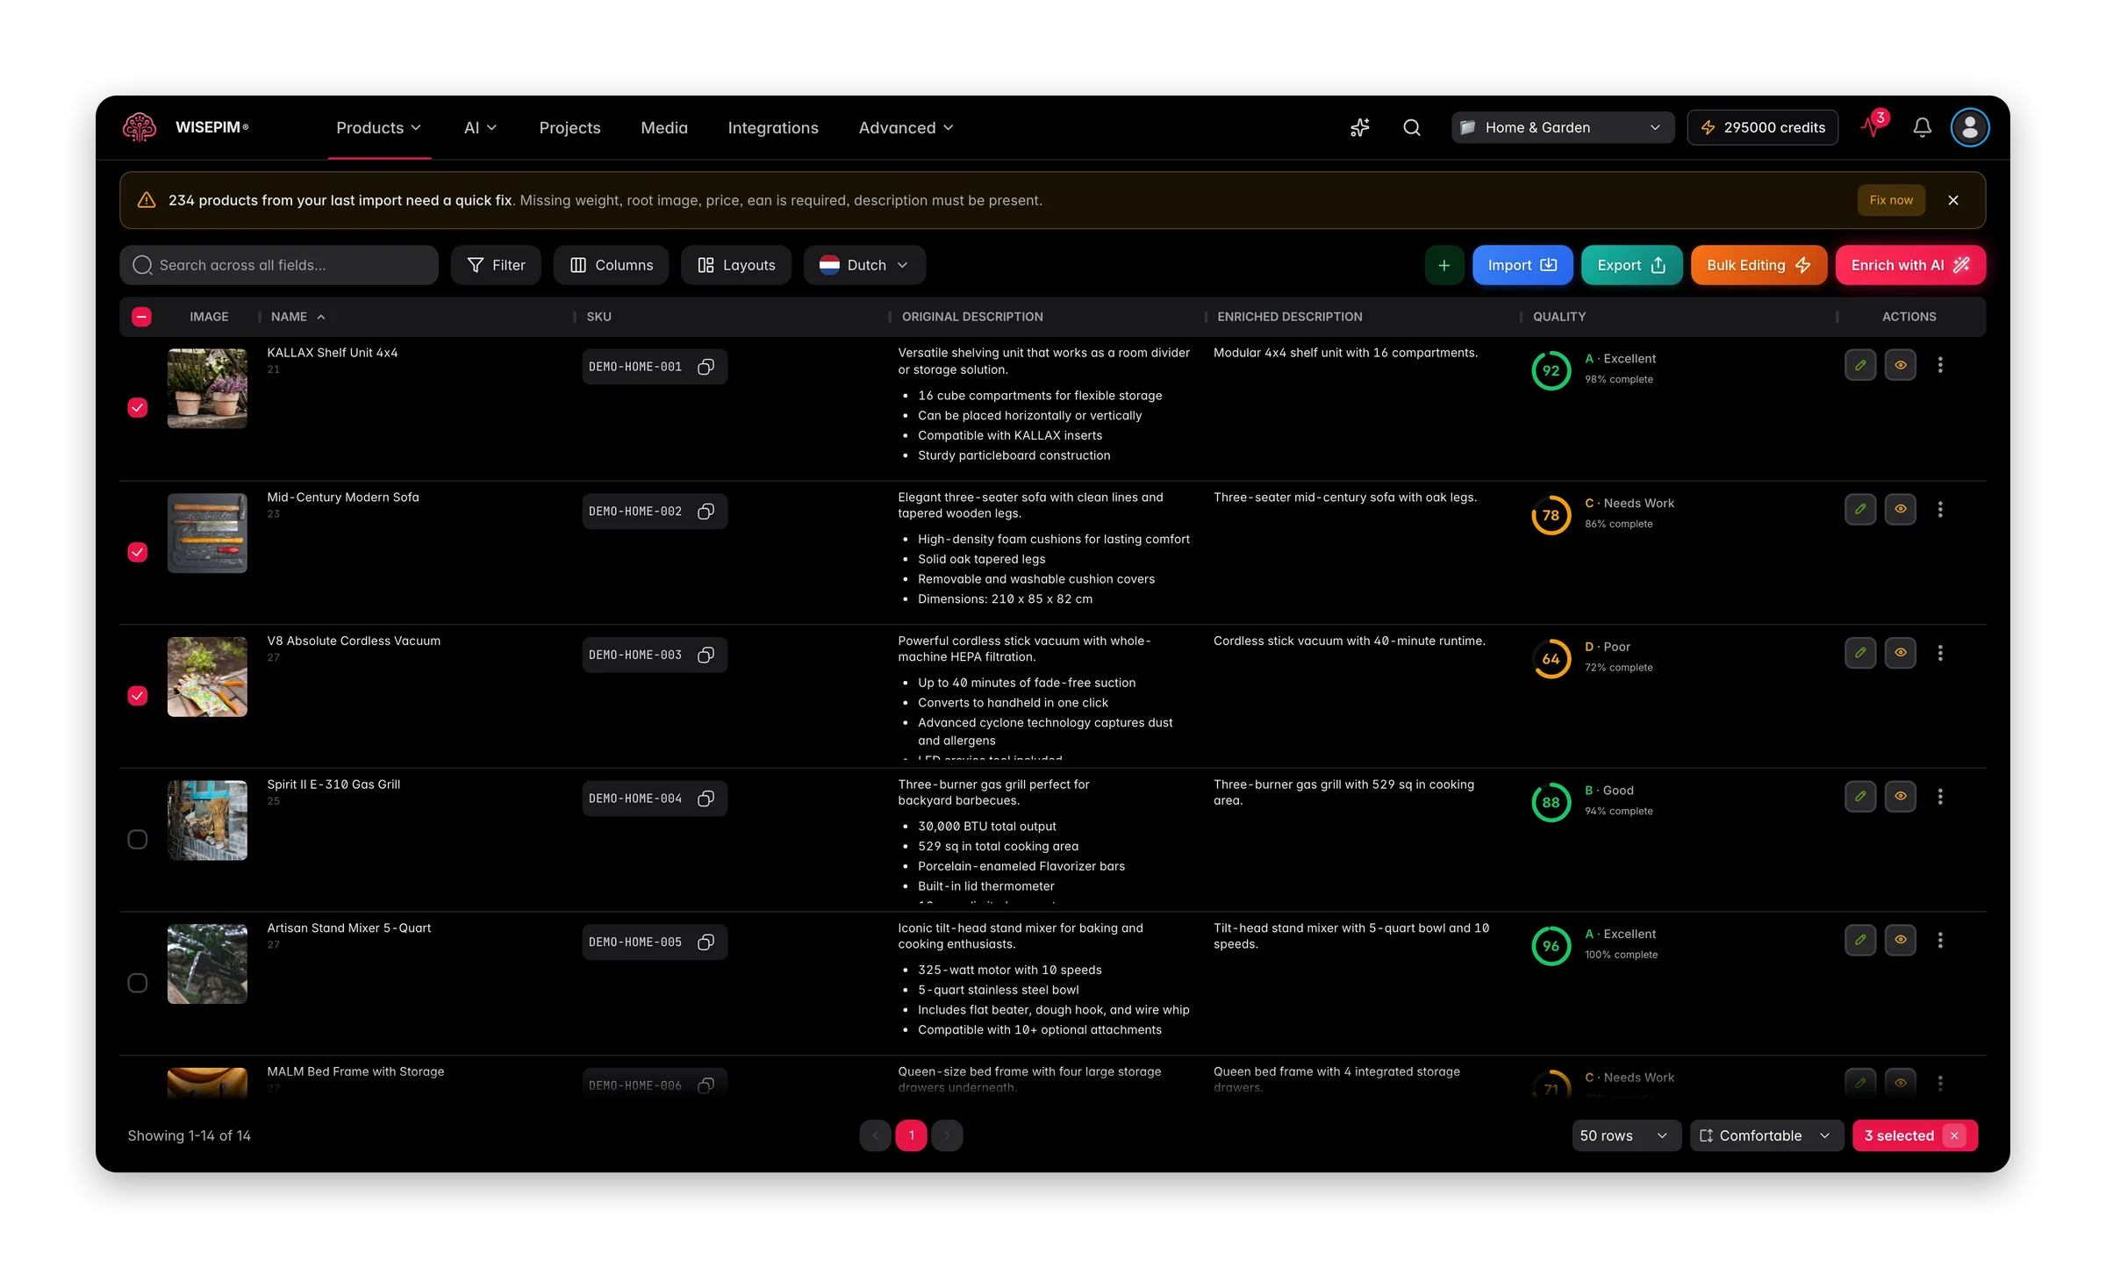
Task: Expand the AI menu
Action: point(480,127)
